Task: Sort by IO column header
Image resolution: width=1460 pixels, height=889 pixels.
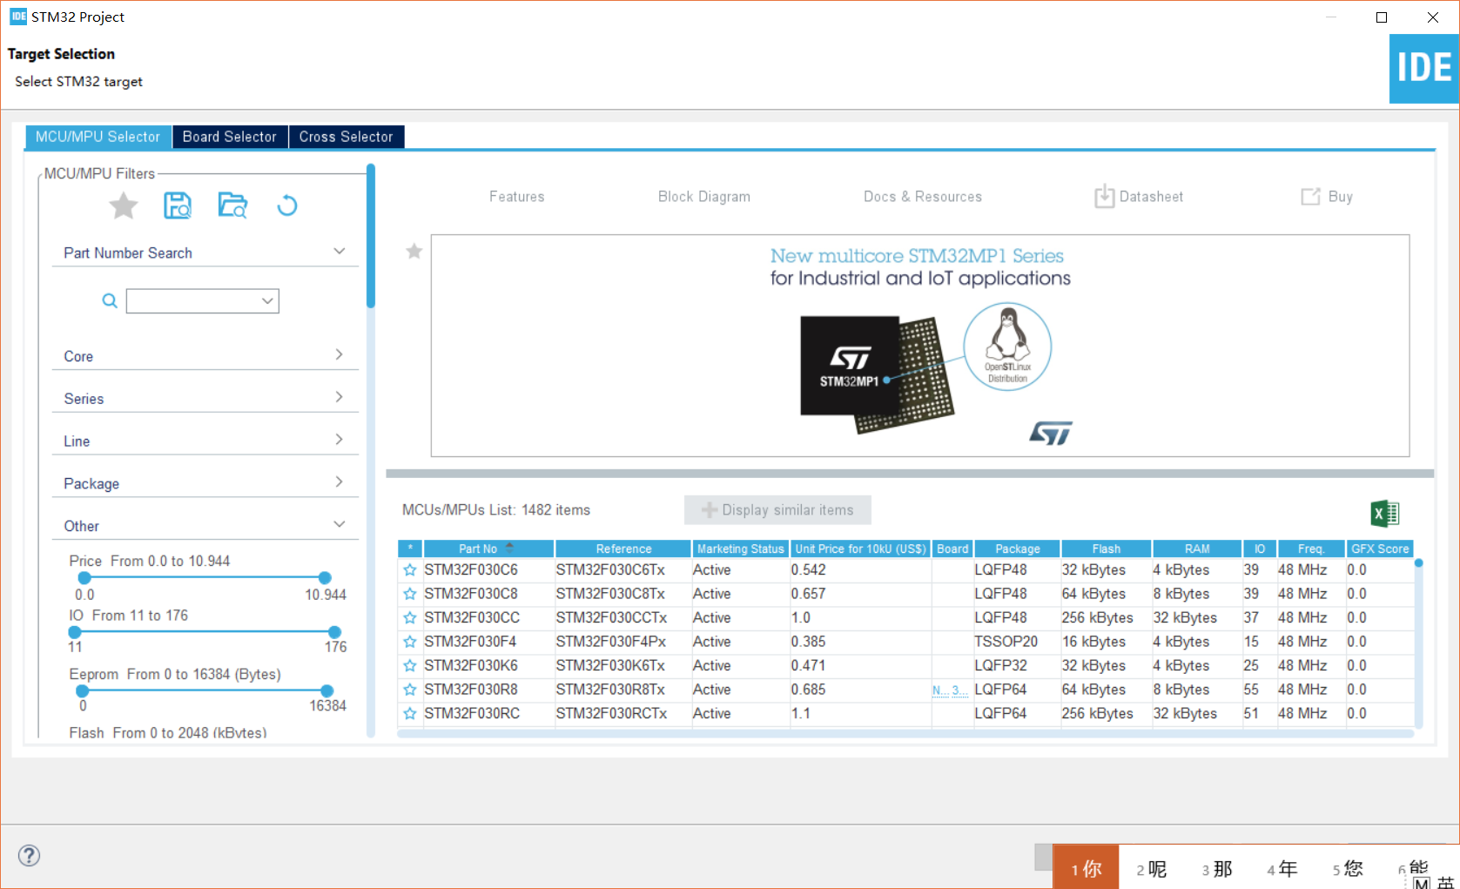Action: (x=1259, y=549)
